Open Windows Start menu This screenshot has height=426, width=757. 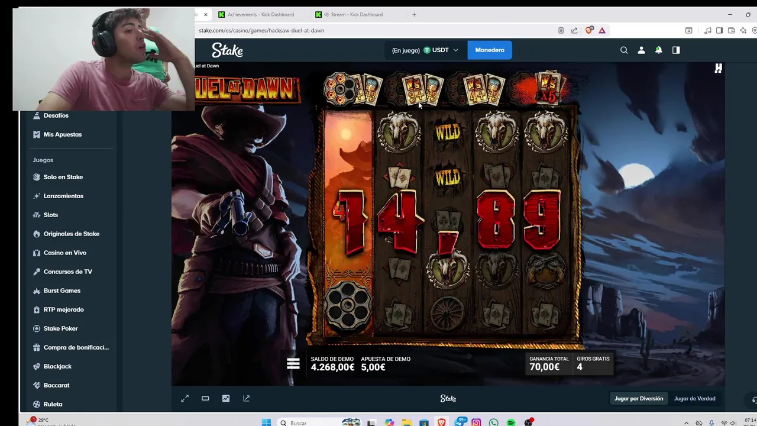pos(266,422)
